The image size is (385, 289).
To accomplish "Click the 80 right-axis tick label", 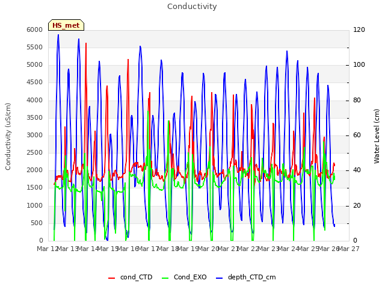I will tap(357, 101).
